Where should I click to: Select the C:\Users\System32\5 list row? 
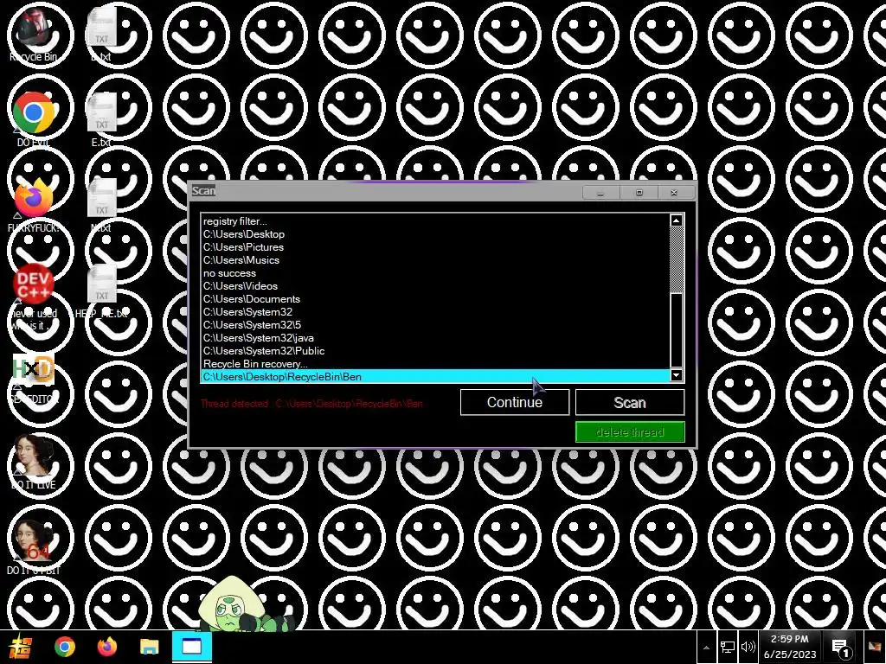(435, 325)
